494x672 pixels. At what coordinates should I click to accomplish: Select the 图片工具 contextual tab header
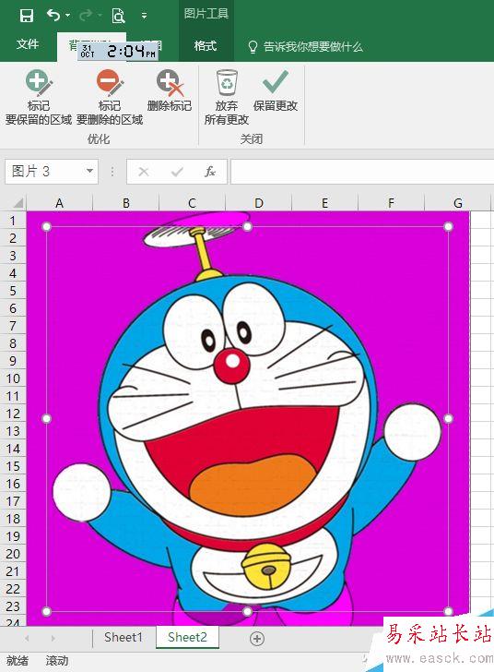point(206,14)
